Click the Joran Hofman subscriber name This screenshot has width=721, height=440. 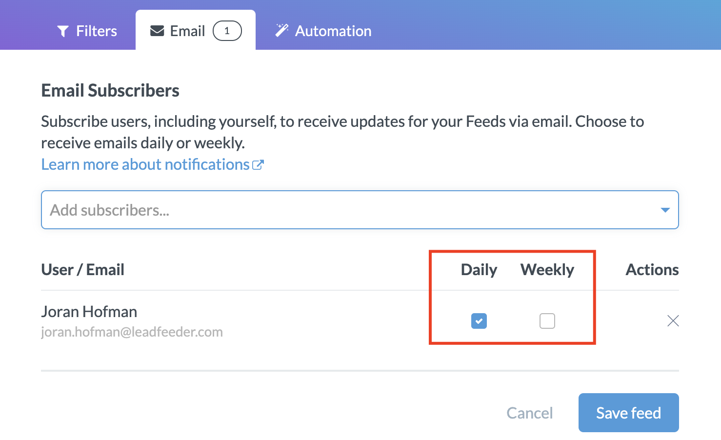[89, 312]
